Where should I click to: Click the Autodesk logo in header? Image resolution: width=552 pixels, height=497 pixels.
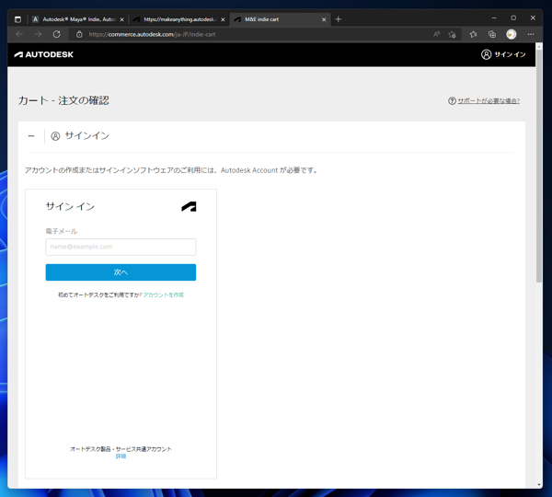(x=44, y=54)
